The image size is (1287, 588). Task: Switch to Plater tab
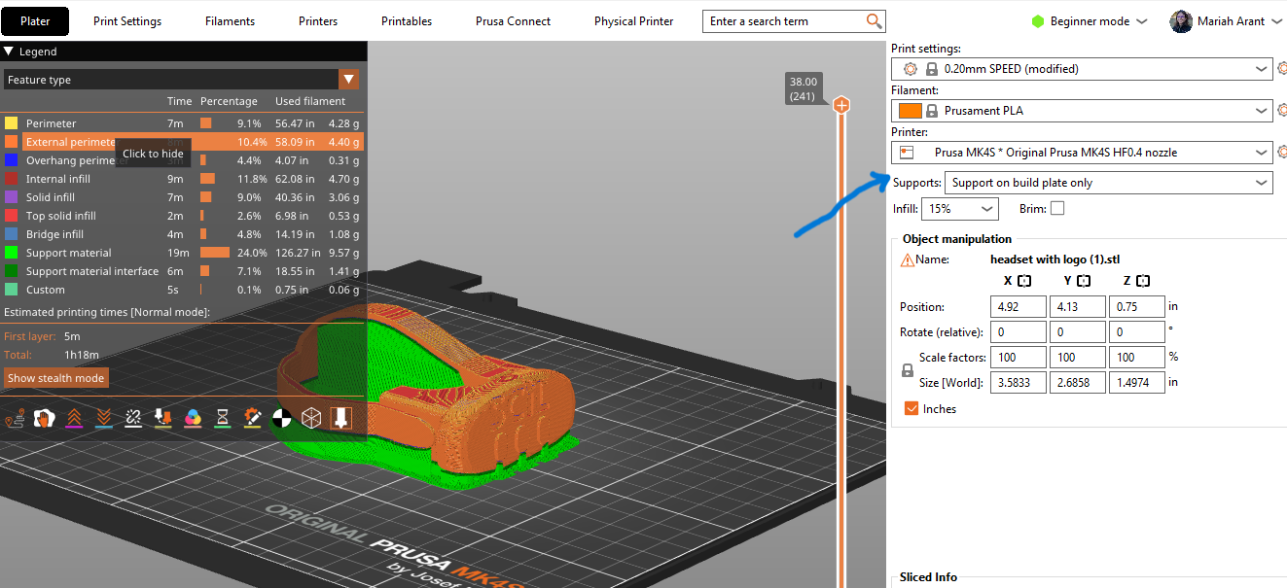[37, 20]
